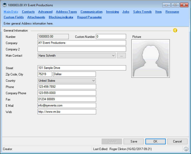
Task: Open the Attachments tab
Action: (36, 17)
